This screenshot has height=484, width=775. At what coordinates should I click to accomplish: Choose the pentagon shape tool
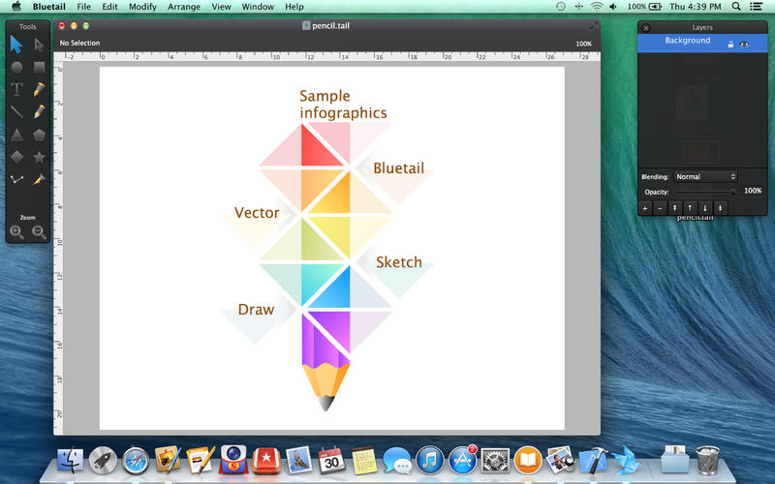(x=39, y=135)
